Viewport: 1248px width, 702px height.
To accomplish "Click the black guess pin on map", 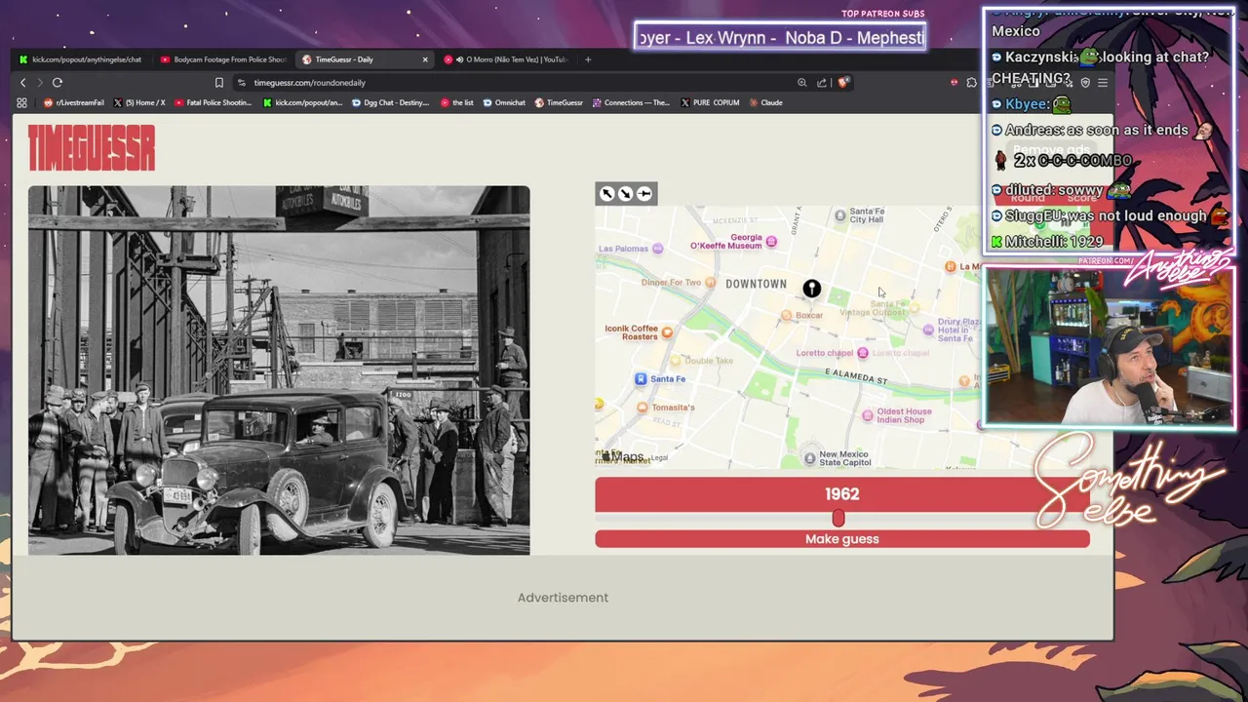I will [811, 288].
